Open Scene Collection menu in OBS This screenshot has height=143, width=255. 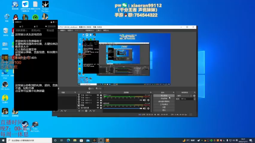(x=90, y=31)
